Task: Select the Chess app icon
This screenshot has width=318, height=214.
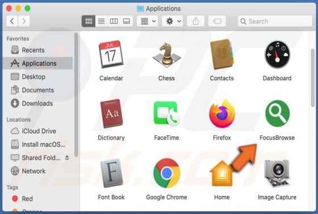Action: tap(166, 55)
